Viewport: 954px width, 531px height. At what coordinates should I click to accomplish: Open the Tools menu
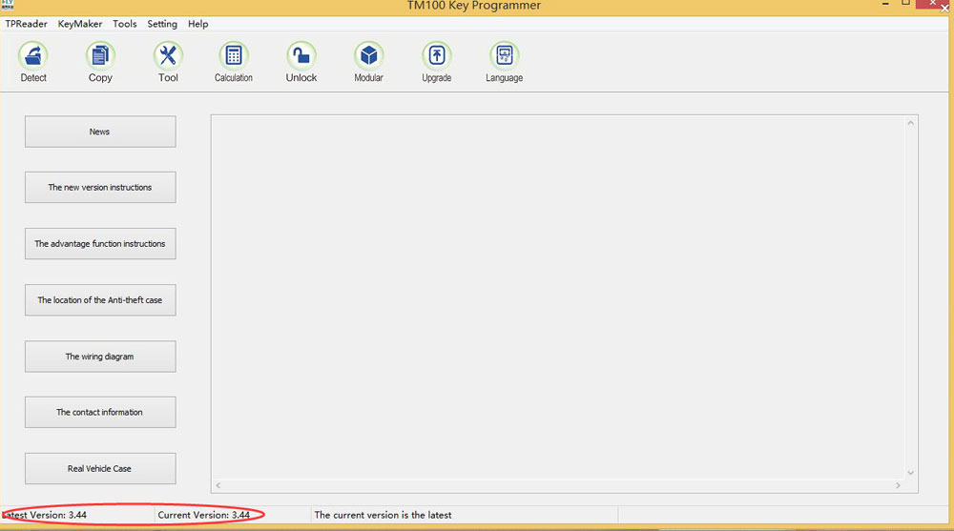(125, 24)
